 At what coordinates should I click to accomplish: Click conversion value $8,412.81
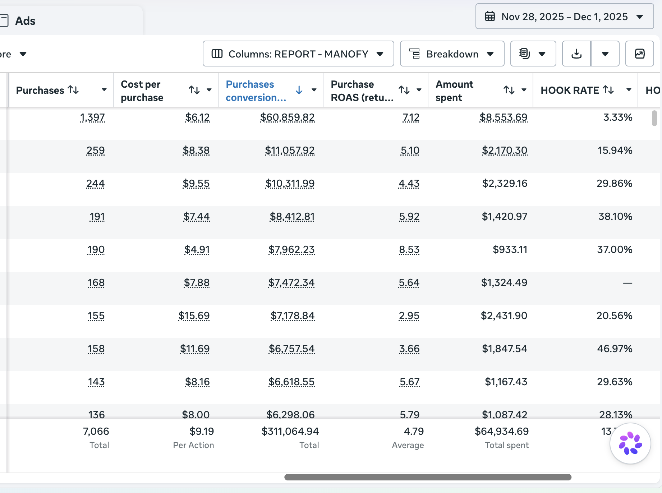pyautogui.click(x=292, y=217)
